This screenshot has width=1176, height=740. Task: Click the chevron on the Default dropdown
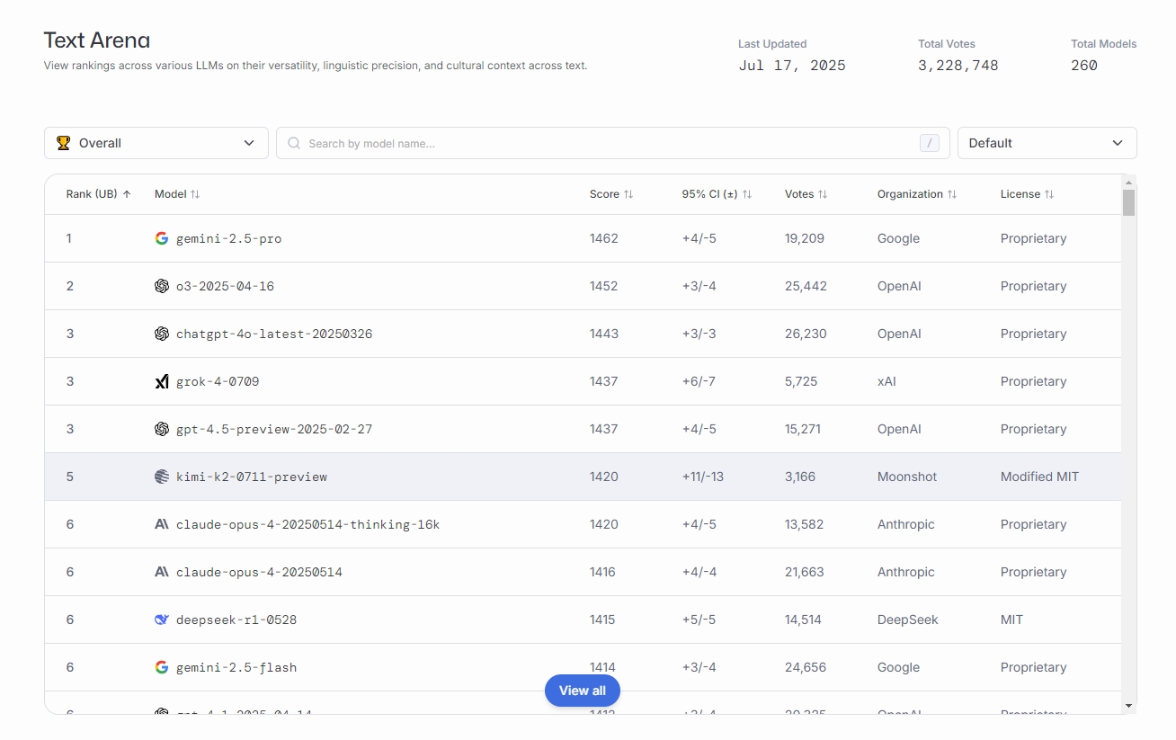(1118, 143)
